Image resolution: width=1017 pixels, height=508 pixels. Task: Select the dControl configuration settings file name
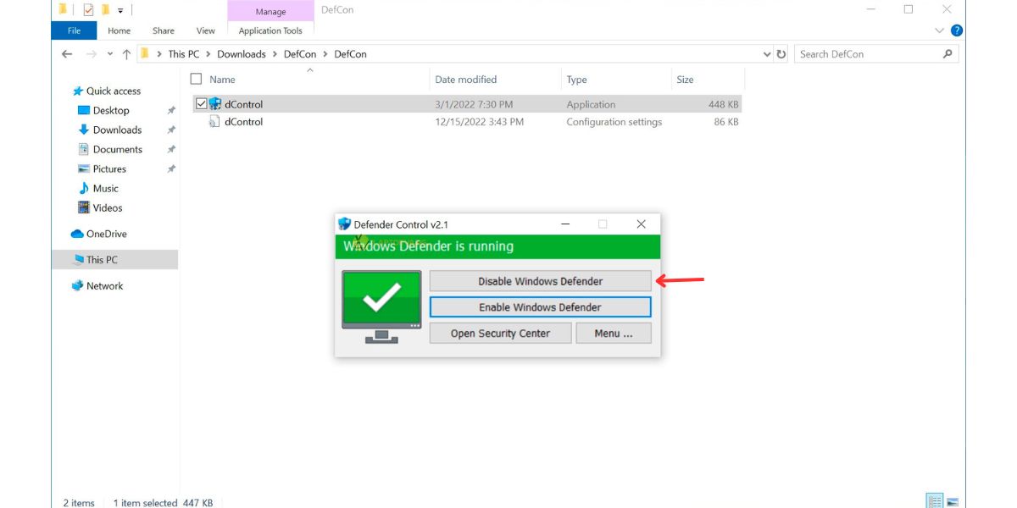pos(244,122)
